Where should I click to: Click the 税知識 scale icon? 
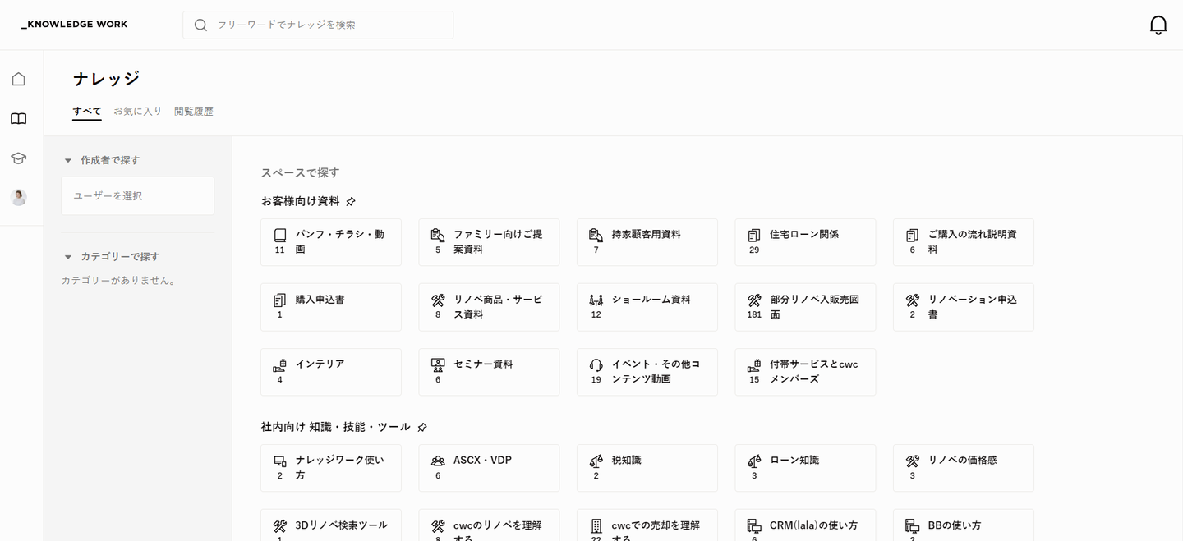click(596, 461)
